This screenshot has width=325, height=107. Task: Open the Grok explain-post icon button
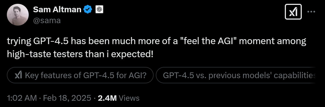click(x=293, y=12)
